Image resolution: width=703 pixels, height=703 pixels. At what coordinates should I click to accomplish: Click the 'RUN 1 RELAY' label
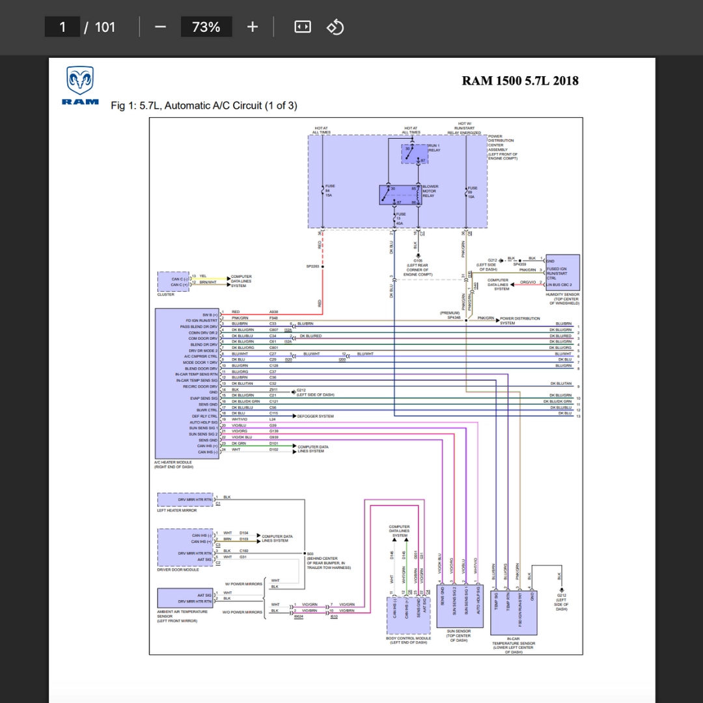point(434,148)
